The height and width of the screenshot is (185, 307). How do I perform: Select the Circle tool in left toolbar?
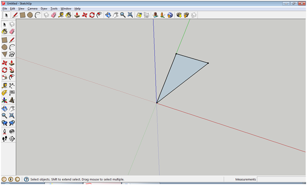(4, 47)
